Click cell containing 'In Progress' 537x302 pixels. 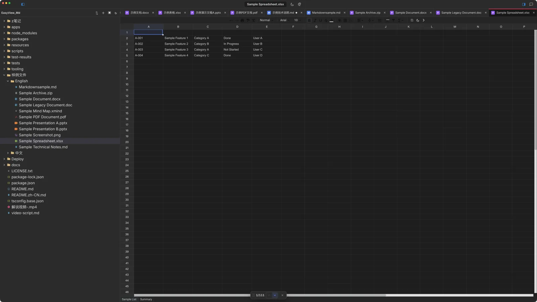pyautogui.click(x=237, y=44)
